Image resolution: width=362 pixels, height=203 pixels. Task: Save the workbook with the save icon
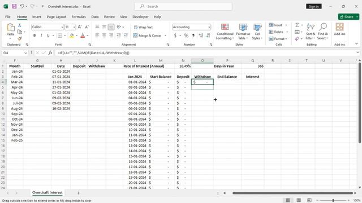(14, 6)
